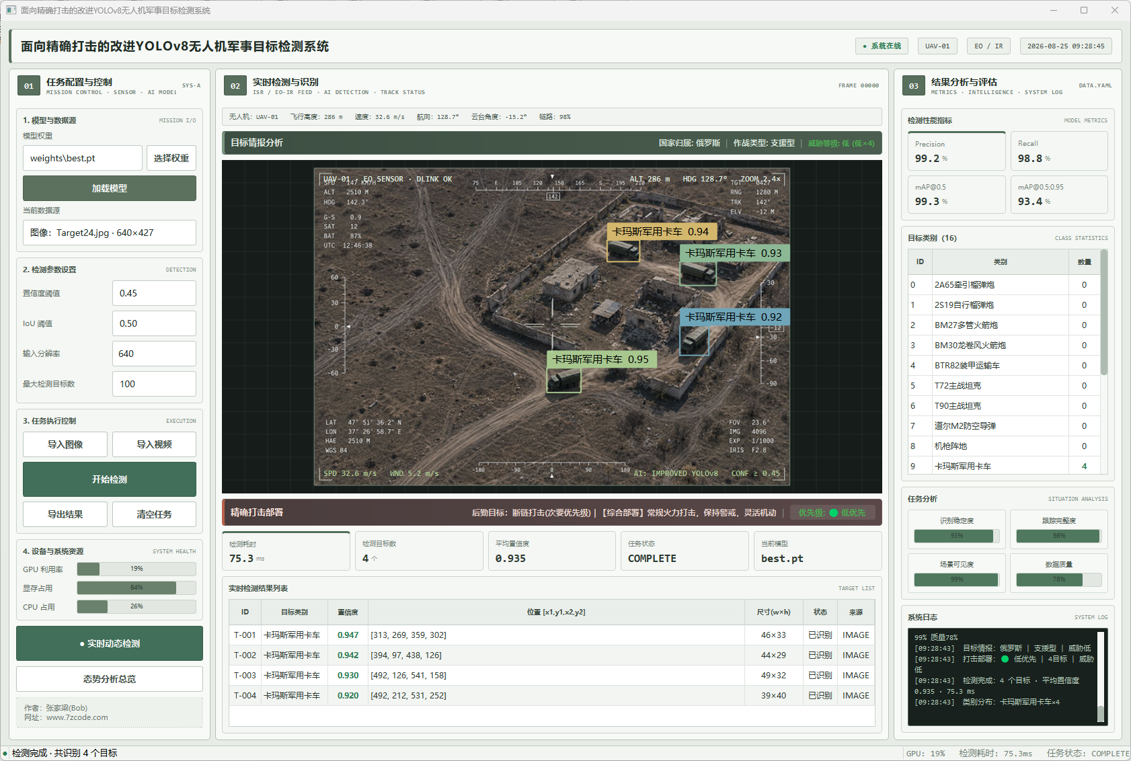1131x761 pixels.
Task: Click the 显存占用 progress bar
Action: (136, 588)
